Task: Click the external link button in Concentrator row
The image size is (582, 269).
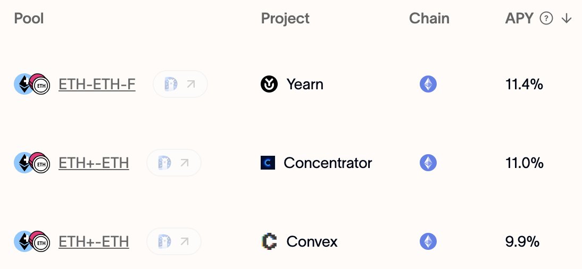Action: (174, 163)
